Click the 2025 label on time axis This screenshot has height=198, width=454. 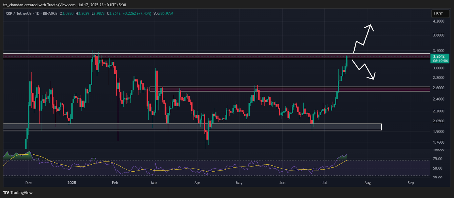(72, 183)
